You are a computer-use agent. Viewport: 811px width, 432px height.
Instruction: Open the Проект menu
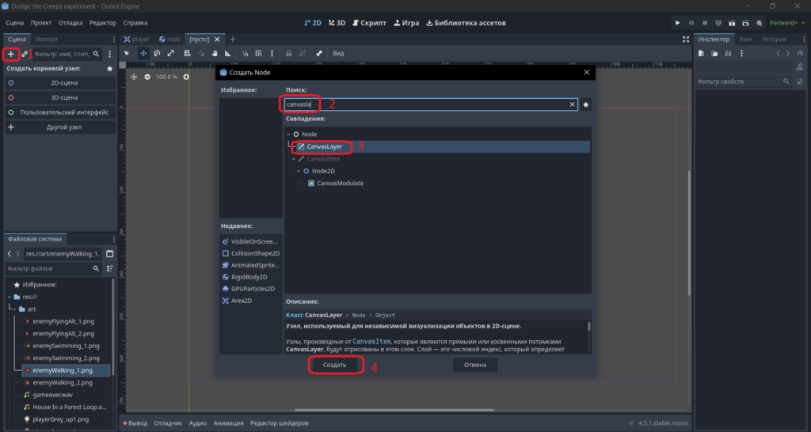41,23
